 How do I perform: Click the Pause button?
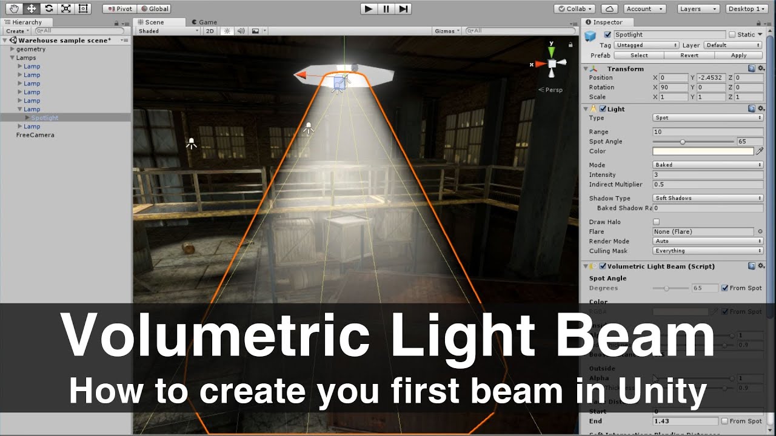pyautogui.click(x=386, y=8)
